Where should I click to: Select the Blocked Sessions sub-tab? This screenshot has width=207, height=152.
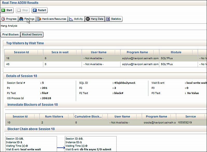click(32, 34)
